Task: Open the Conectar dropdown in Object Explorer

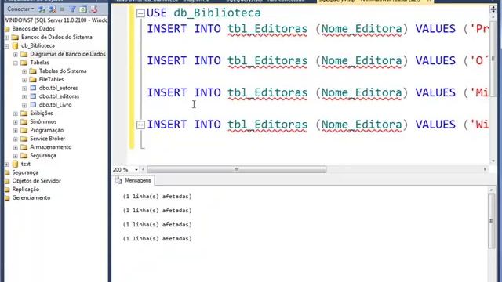Action: point(20,9)
